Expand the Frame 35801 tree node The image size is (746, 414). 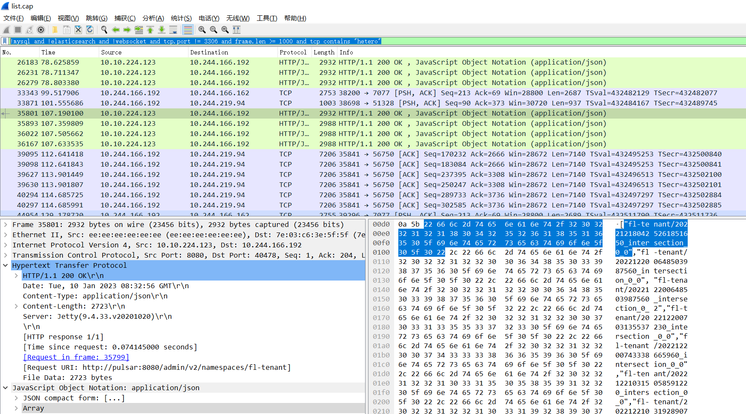6,224
